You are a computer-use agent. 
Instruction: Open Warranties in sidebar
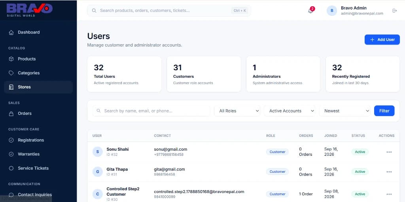point(38,154)
